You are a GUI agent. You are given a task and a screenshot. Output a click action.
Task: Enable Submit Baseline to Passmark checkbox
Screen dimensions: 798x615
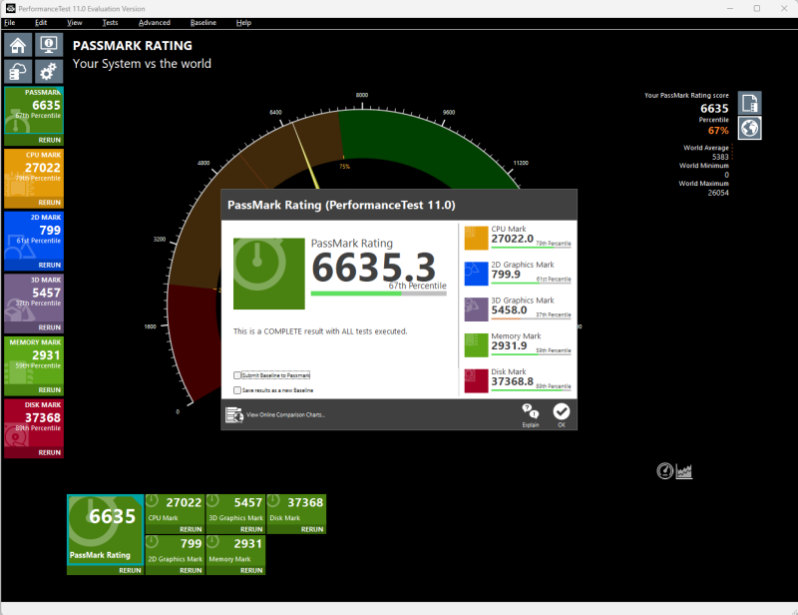[237, 375]
